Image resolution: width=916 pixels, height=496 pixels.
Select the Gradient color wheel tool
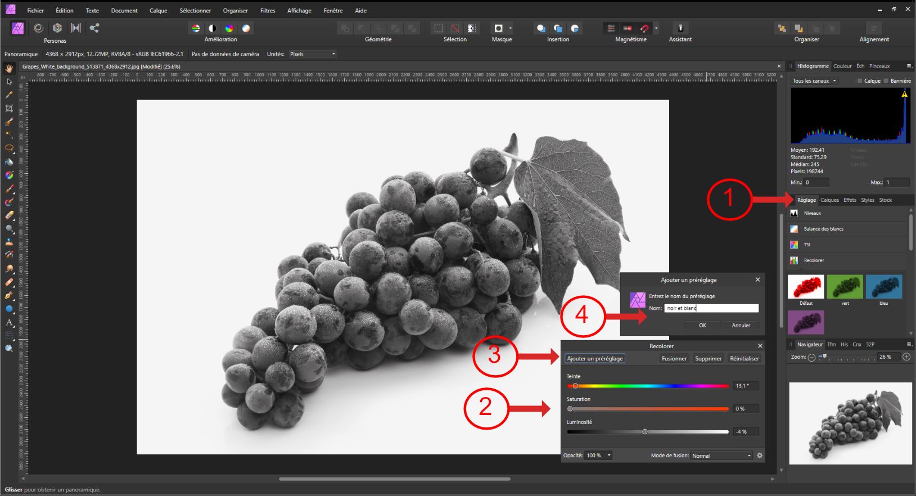tap(9, 175)
